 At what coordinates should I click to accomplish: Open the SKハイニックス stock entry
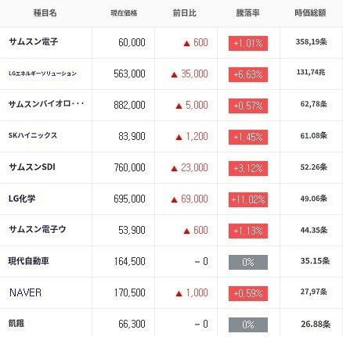pyautogui.click(x=33, y=135)
